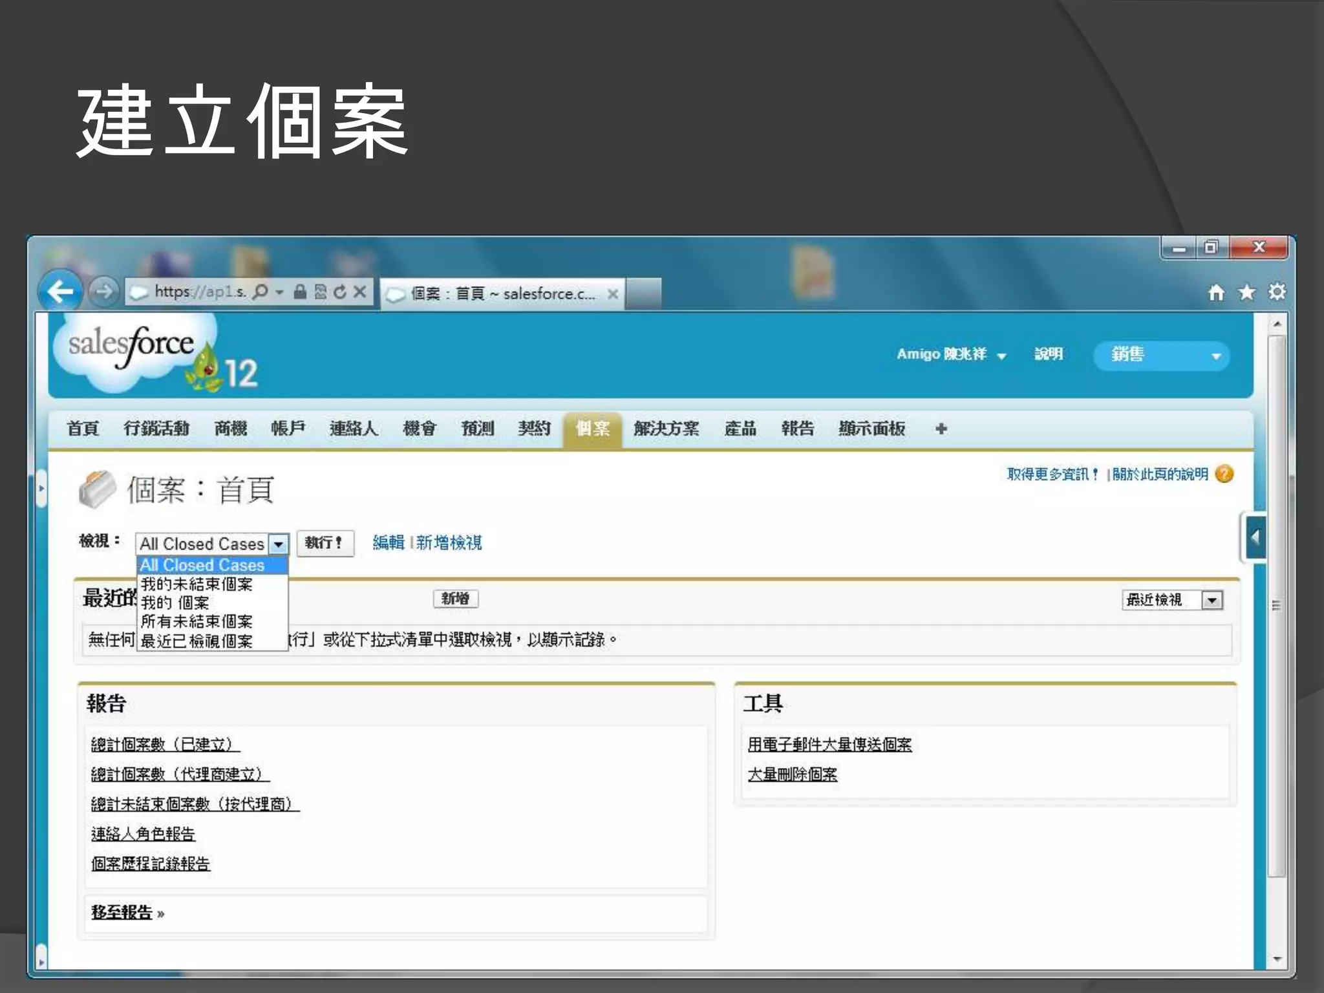
Task: Click the orange help question mark icon
Action: 1224,474
